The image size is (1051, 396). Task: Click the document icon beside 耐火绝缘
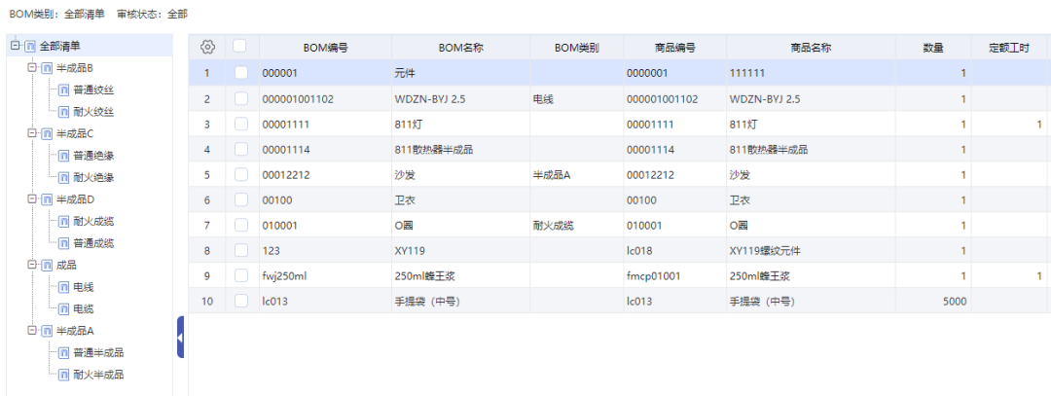(64, 177)
